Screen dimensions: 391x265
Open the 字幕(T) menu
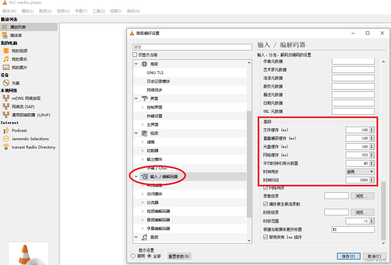81,11
